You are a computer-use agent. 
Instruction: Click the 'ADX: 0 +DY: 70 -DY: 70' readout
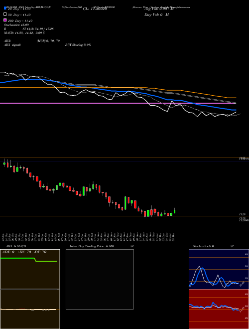(x=24, y=252)
